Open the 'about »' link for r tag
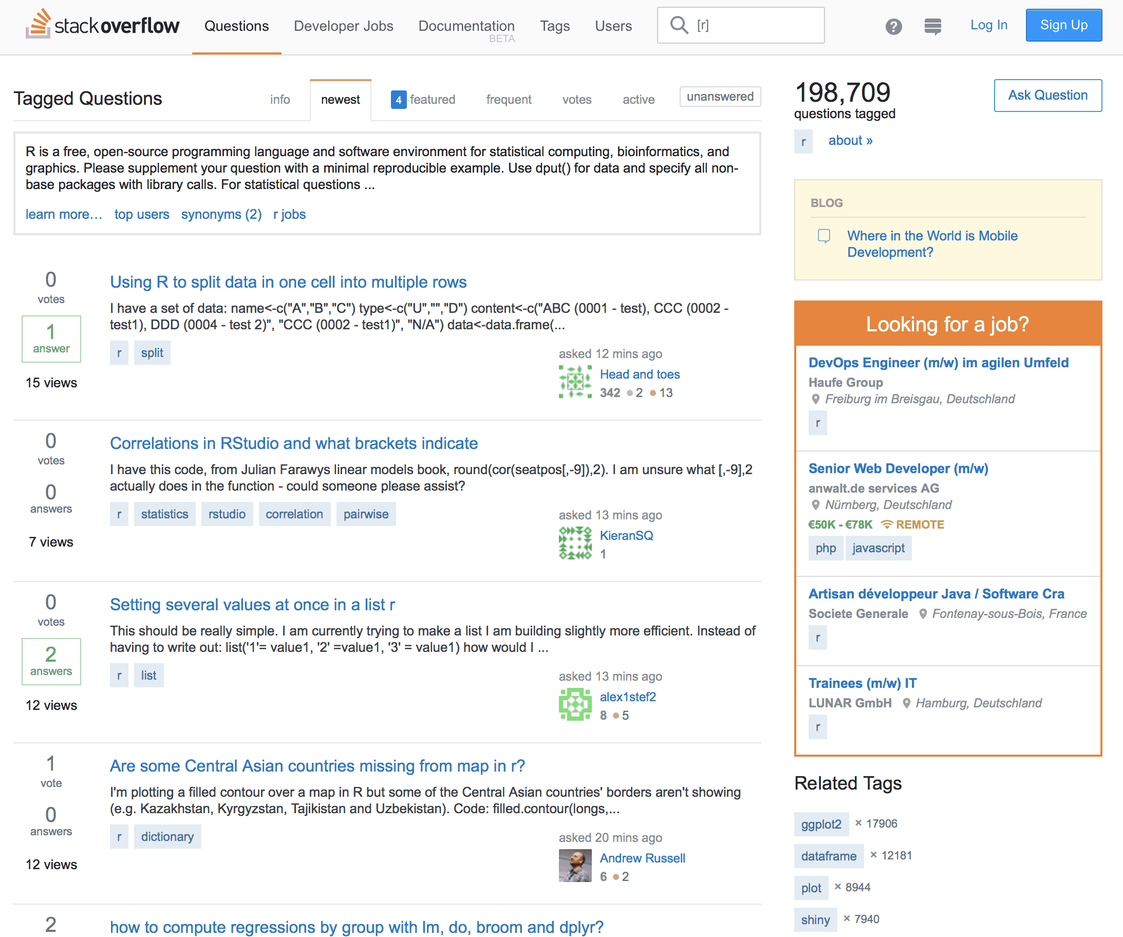 pos(850,141)
